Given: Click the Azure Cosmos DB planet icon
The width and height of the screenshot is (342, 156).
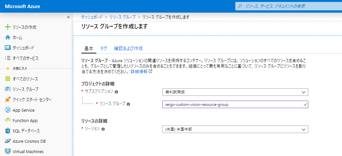Looking at the screenshot, I should (8, 141).
